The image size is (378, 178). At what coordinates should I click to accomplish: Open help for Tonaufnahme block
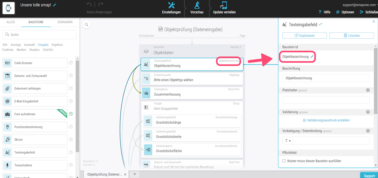tap(71, 165)
